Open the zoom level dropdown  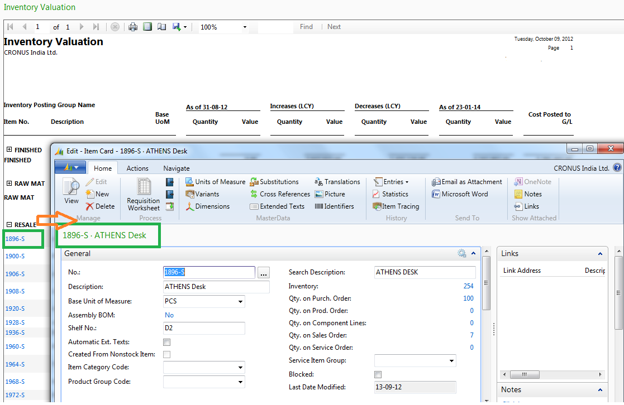pos(245,27)
